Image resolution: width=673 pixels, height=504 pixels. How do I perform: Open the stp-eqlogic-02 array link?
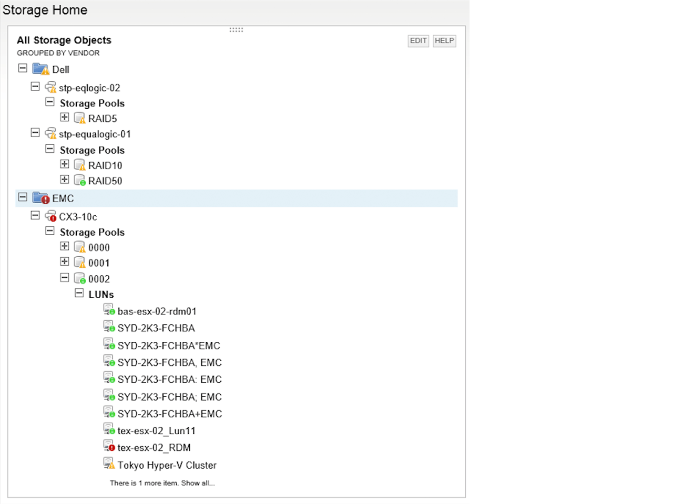89,88
